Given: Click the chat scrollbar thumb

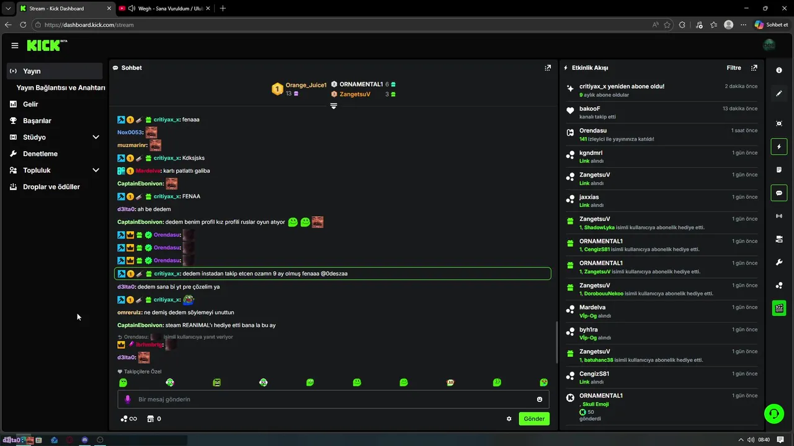Looking at the screenshot, I should coord(556,343).
